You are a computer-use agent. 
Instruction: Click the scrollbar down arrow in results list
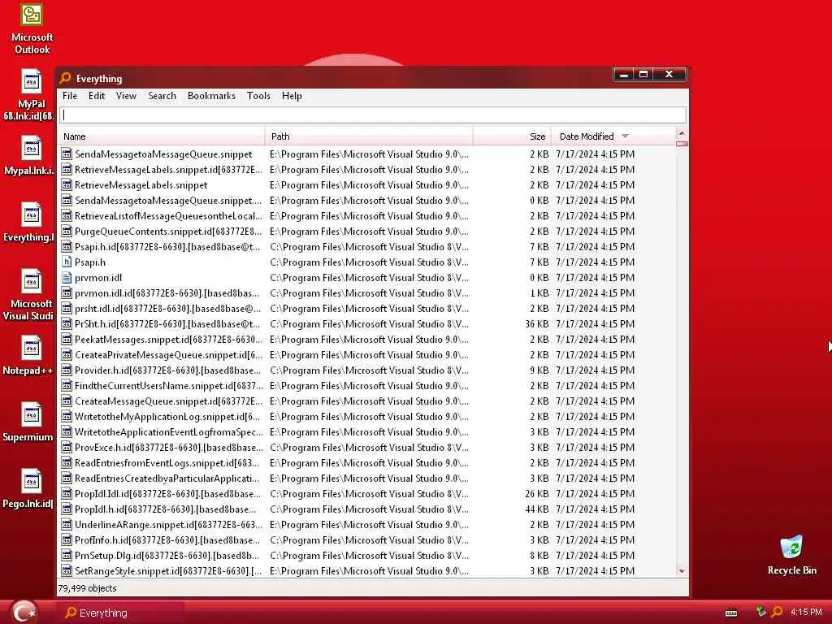coord(682,571)
